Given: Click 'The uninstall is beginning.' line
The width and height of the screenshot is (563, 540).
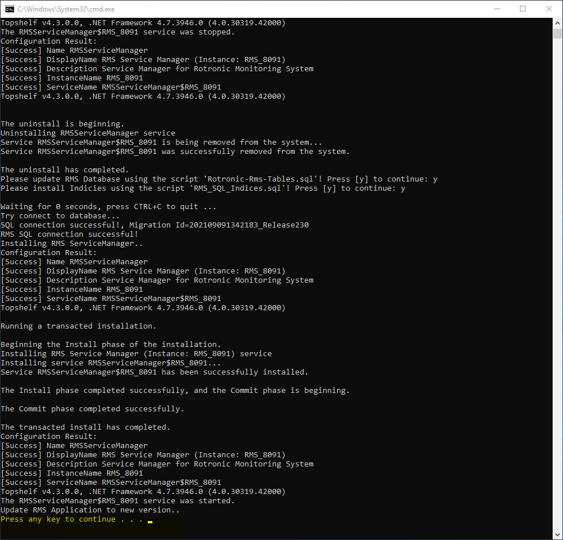Looking at the screenshot, I should click(63, 124).
